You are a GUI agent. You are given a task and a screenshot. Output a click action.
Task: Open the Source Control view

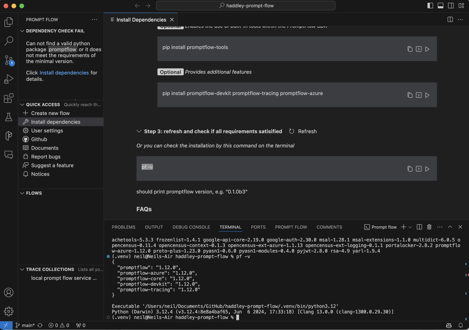tap(9, 60)
